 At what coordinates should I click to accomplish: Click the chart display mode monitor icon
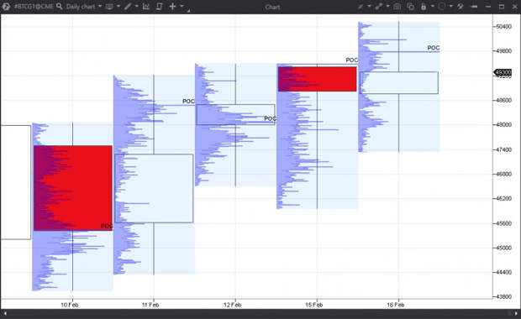click(x=109, y=7)
